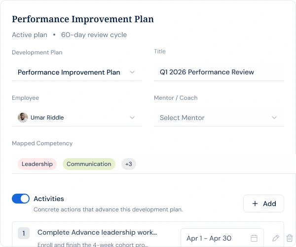The width and height of the screenshot is (296, 247).
Task: Expand the Employee dropdown chevron
Action: pyautogui.click(x=132, y=118)
